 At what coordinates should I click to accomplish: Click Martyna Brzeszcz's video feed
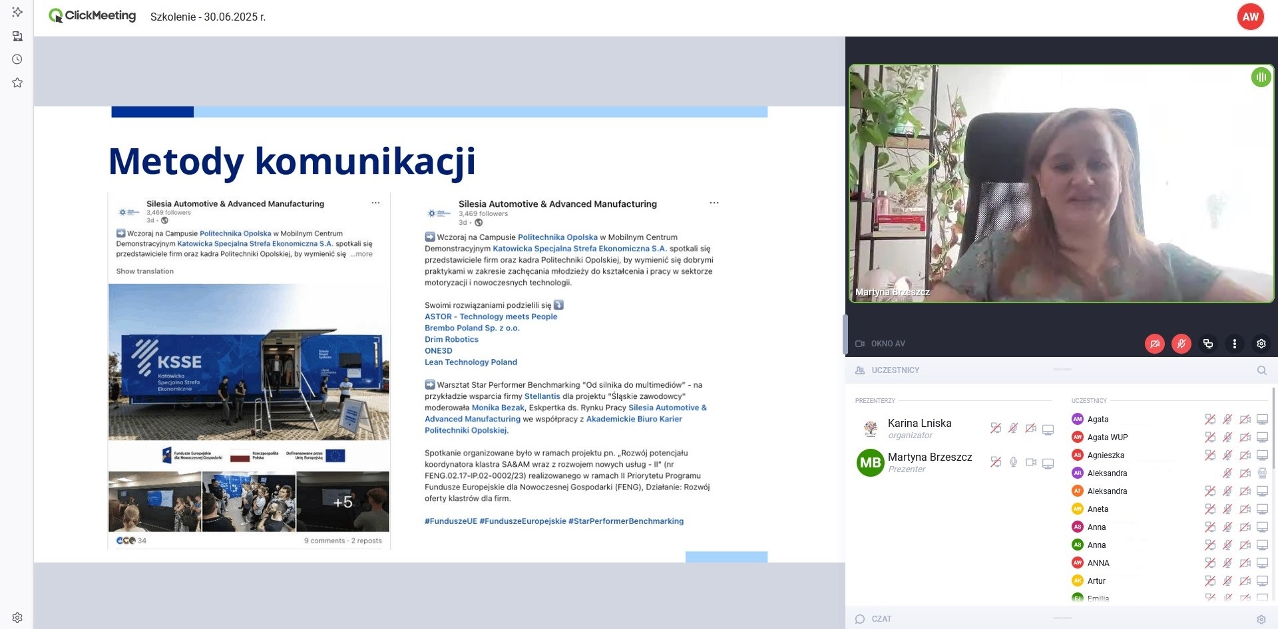[1061, 184]
